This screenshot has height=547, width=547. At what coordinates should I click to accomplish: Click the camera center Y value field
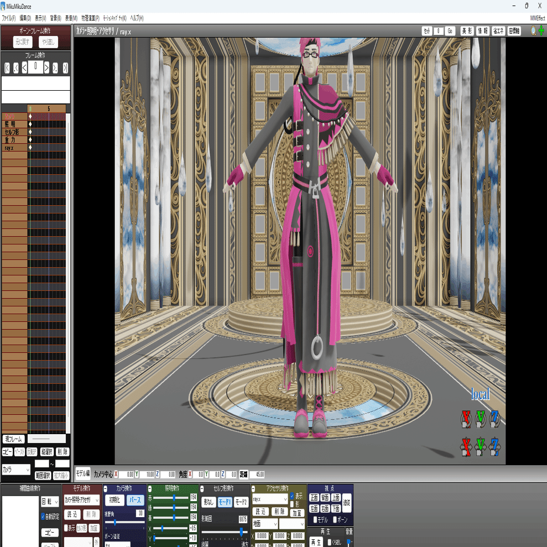point(147,475)
